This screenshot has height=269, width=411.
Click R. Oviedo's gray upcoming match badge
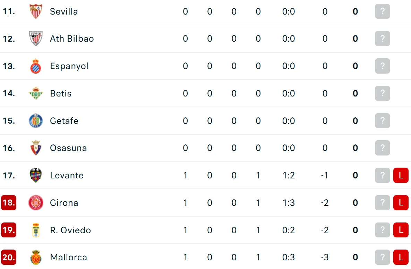click(383, 230)
